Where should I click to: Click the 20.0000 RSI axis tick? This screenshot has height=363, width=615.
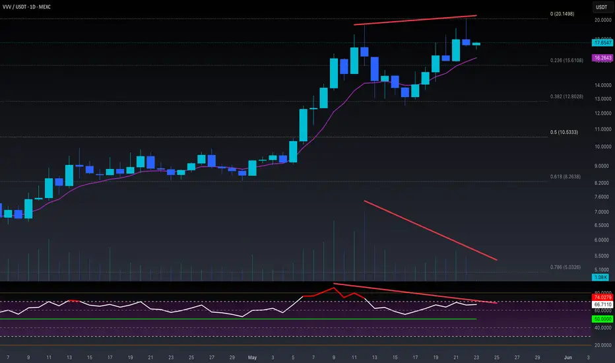[603, 345]
